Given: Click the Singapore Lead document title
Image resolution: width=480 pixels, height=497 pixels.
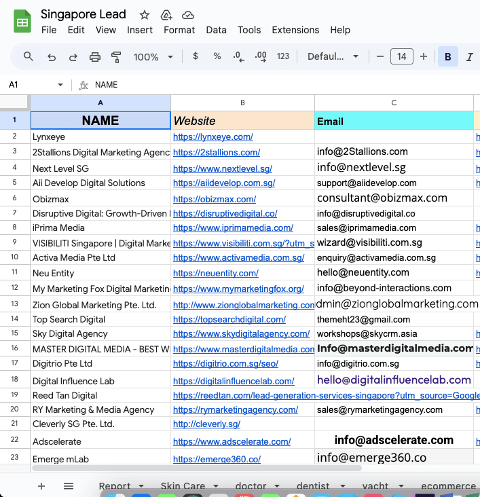Looking at the screenshot, I should (x=84, y=14).
